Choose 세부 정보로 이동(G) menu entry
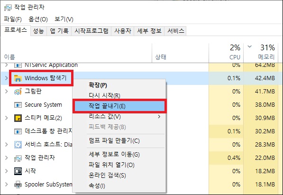This screenshot has width=283, height=195. coord(119,154)
